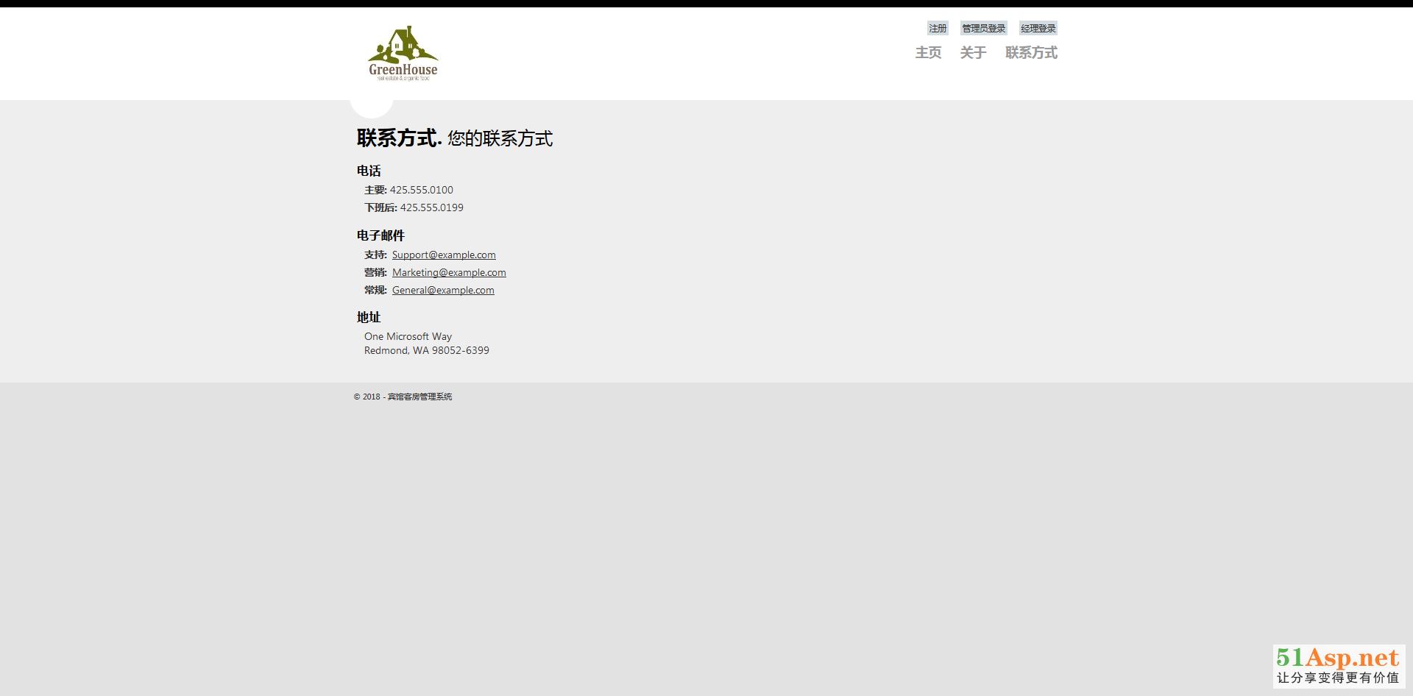1413x696 pixels.
Task: Go to 管理员登录 admin login
Action: [x=983, y=29]
